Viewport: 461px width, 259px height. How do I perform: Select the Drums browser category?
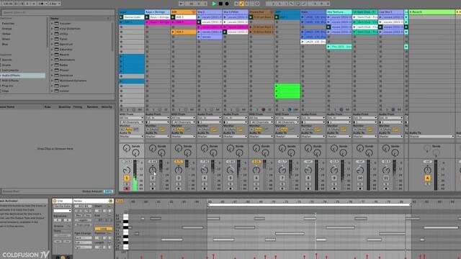(x=6, y=65)
